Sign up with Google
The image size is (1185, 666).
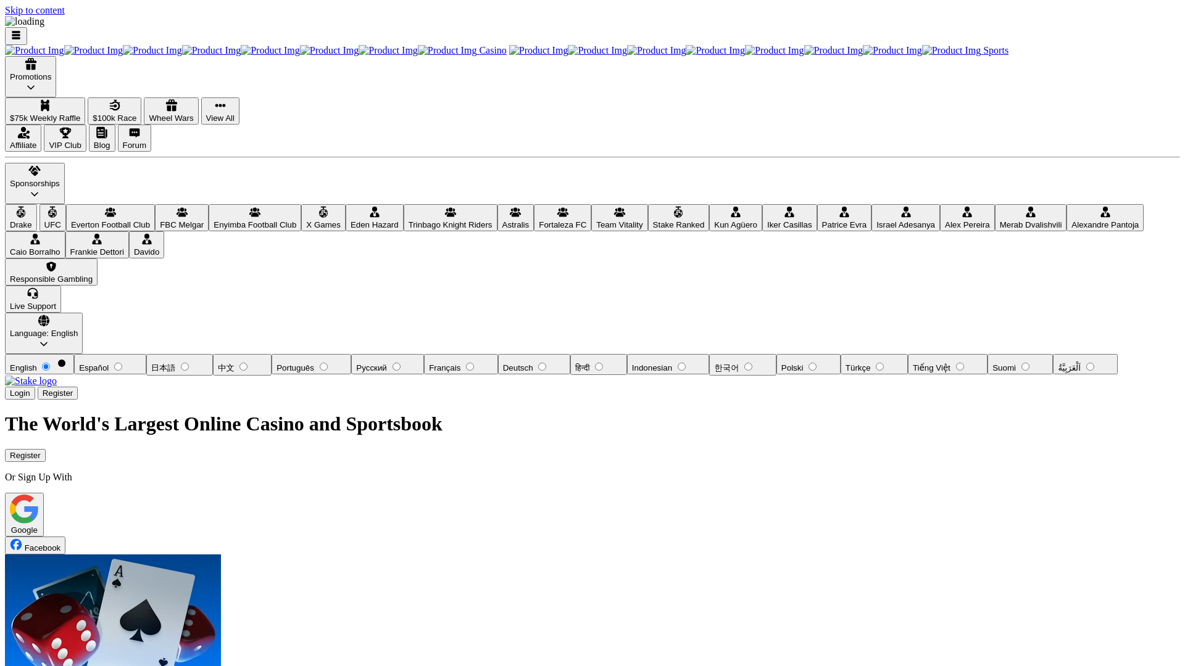24,514
